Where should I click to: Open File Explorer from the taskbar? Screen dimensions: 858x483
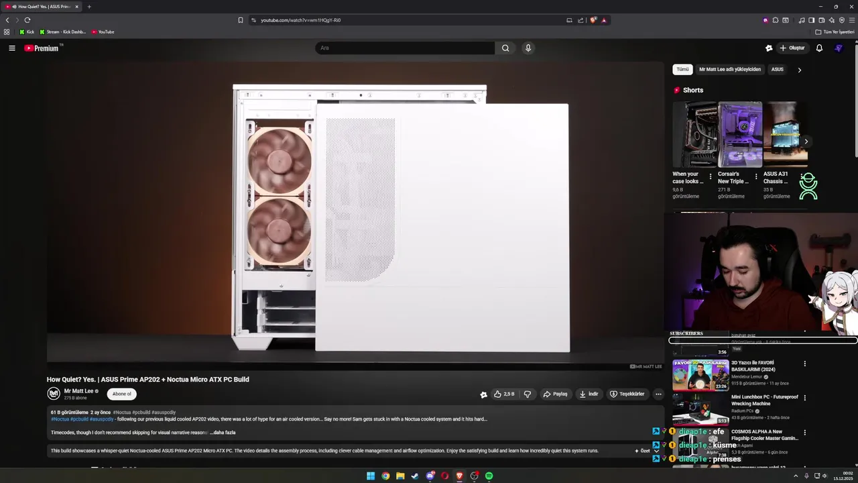pyautogui.click(x=400, y=476)
